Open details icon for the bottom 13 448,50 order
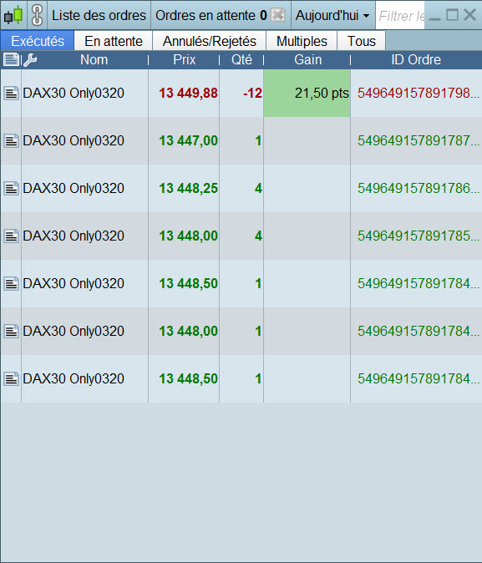The width and height of the screenshot is (482, 563). (x=11, y=378)
